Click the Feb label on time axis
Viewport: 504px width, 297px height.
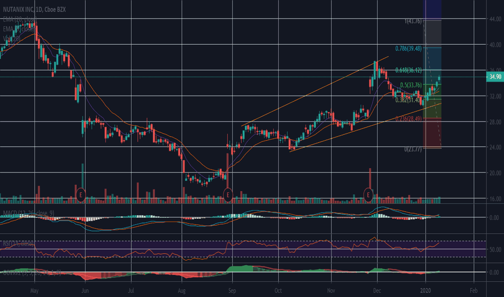point(474,291)
